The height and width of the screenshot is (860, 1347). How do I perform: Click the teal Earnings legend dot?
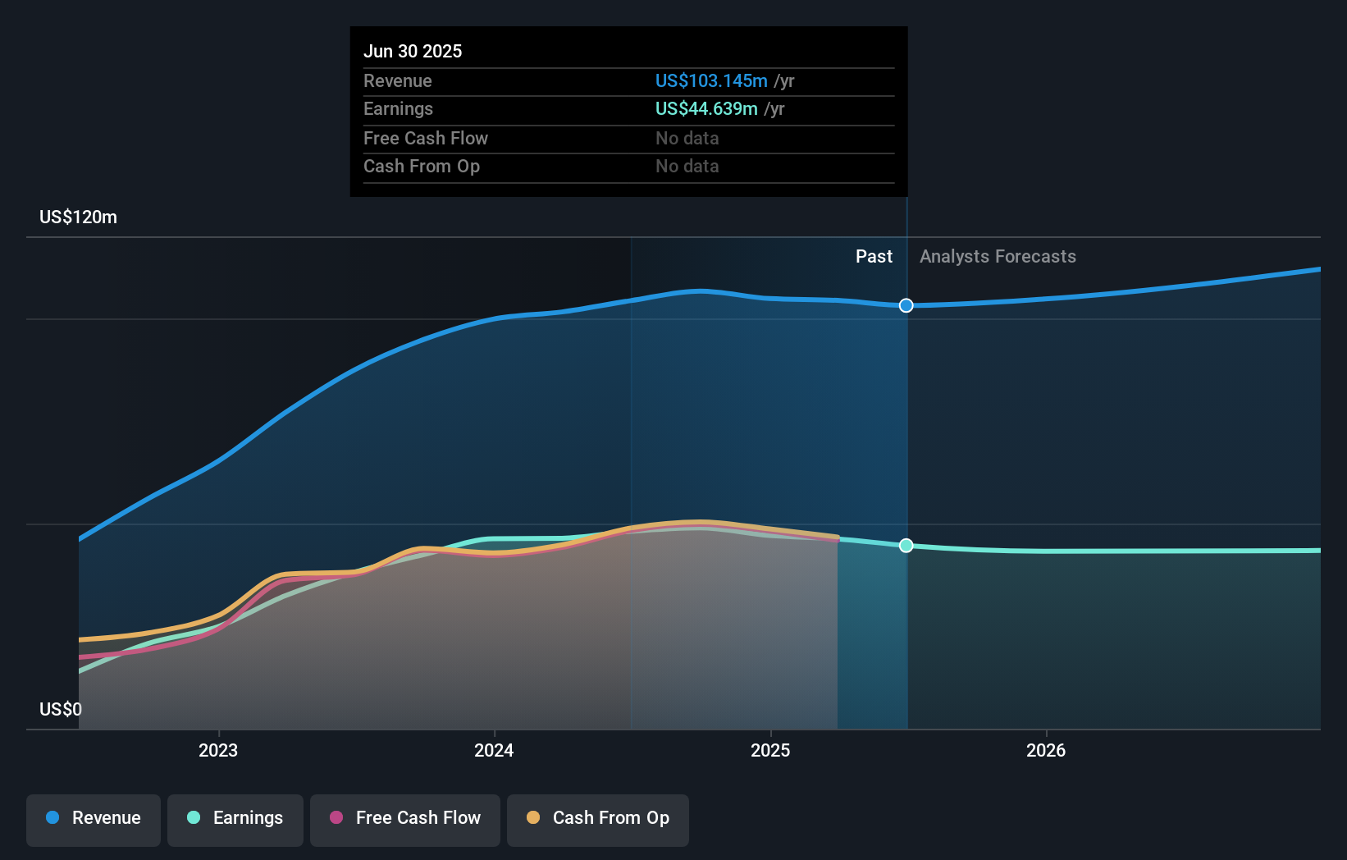click(194, 817)
